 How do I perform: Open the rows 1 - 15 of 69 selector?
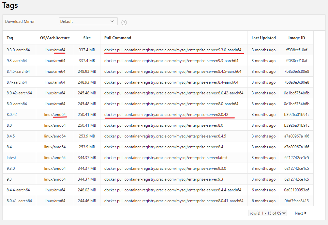(x=267, y=213)
